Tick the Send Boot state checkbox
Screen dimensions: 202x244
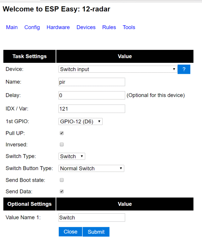tap(62, 180)
